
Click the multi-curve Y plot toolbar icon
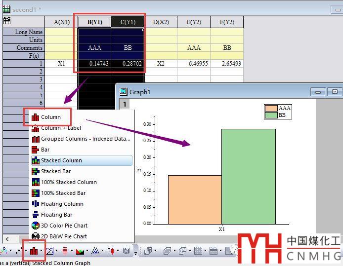49,251
